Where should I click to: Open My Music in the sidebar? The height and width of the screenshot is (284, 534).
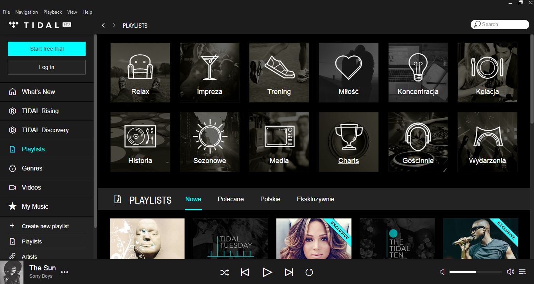tap(47, 207)
